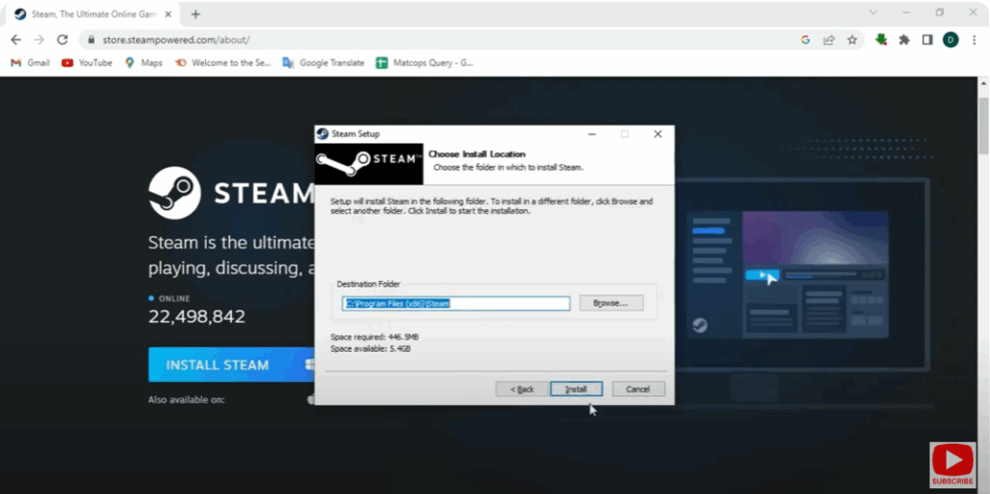The width and height of the screenshot is (990, 494).
Task: Open the green download extension icon
Action: [x=882, y=40]
